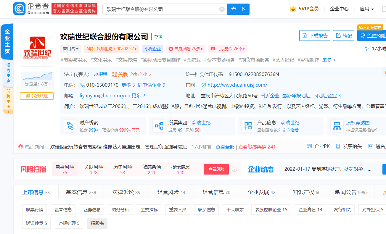Click the phone icon beside 010-65009170
386x234 pixels.
(83, 85)
